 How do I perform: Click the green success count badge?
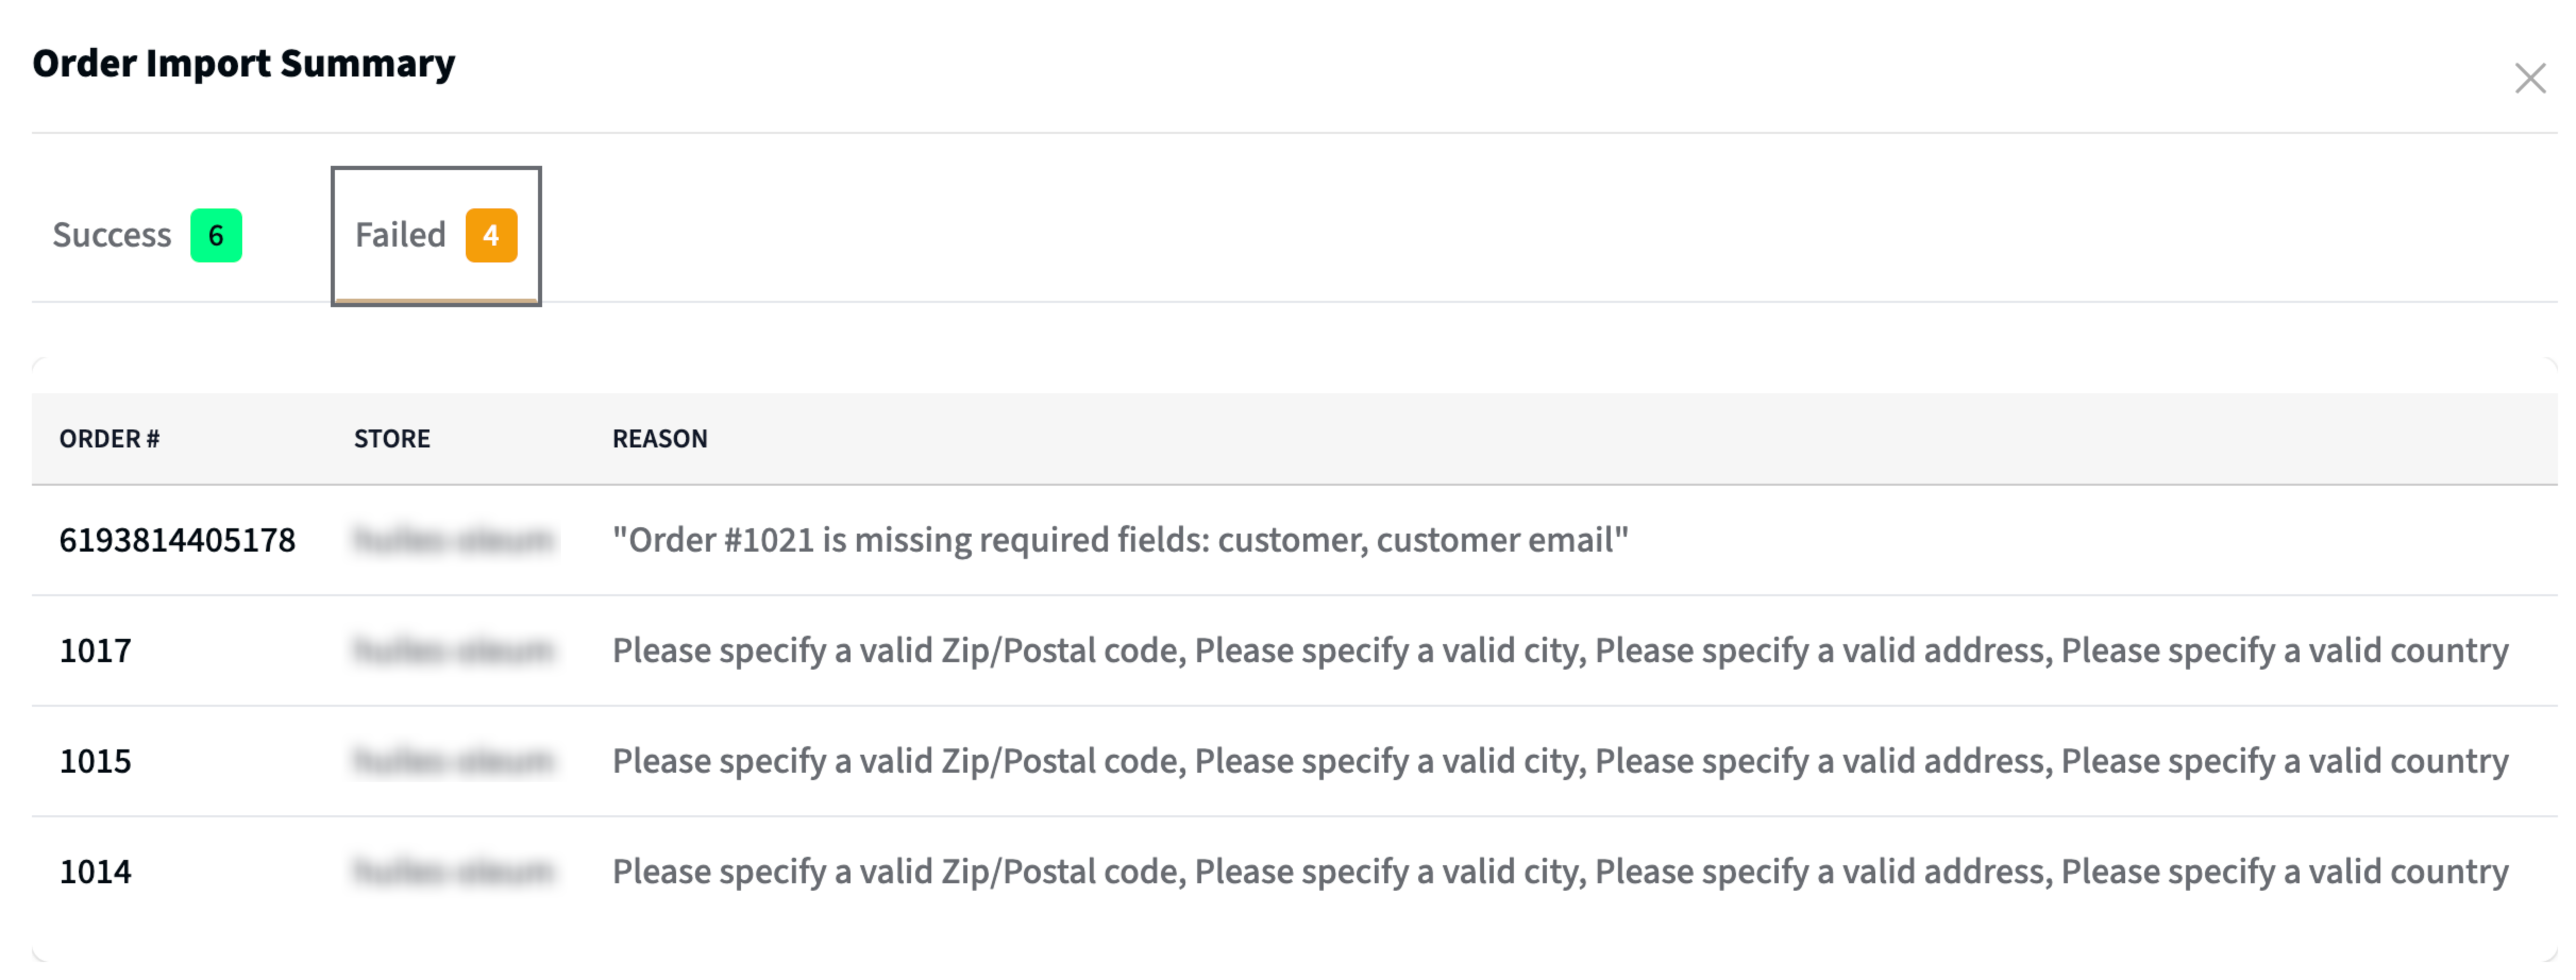[216, 235]
